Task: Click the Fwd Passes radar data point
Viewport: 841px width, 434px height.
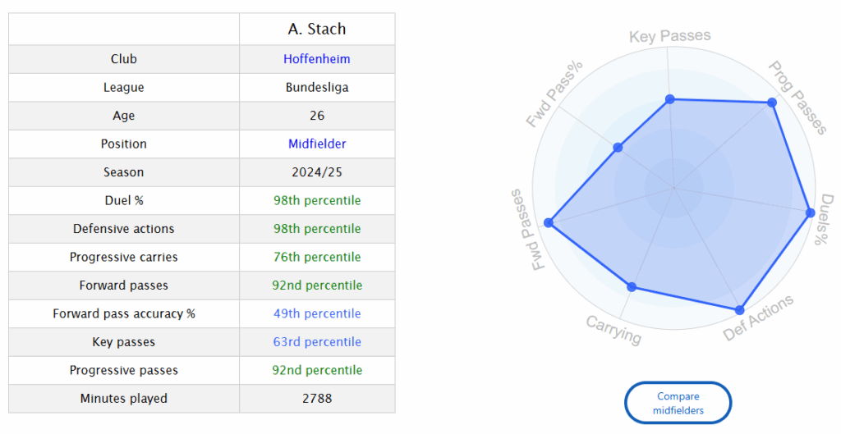Action: click(x=549, y=223)
